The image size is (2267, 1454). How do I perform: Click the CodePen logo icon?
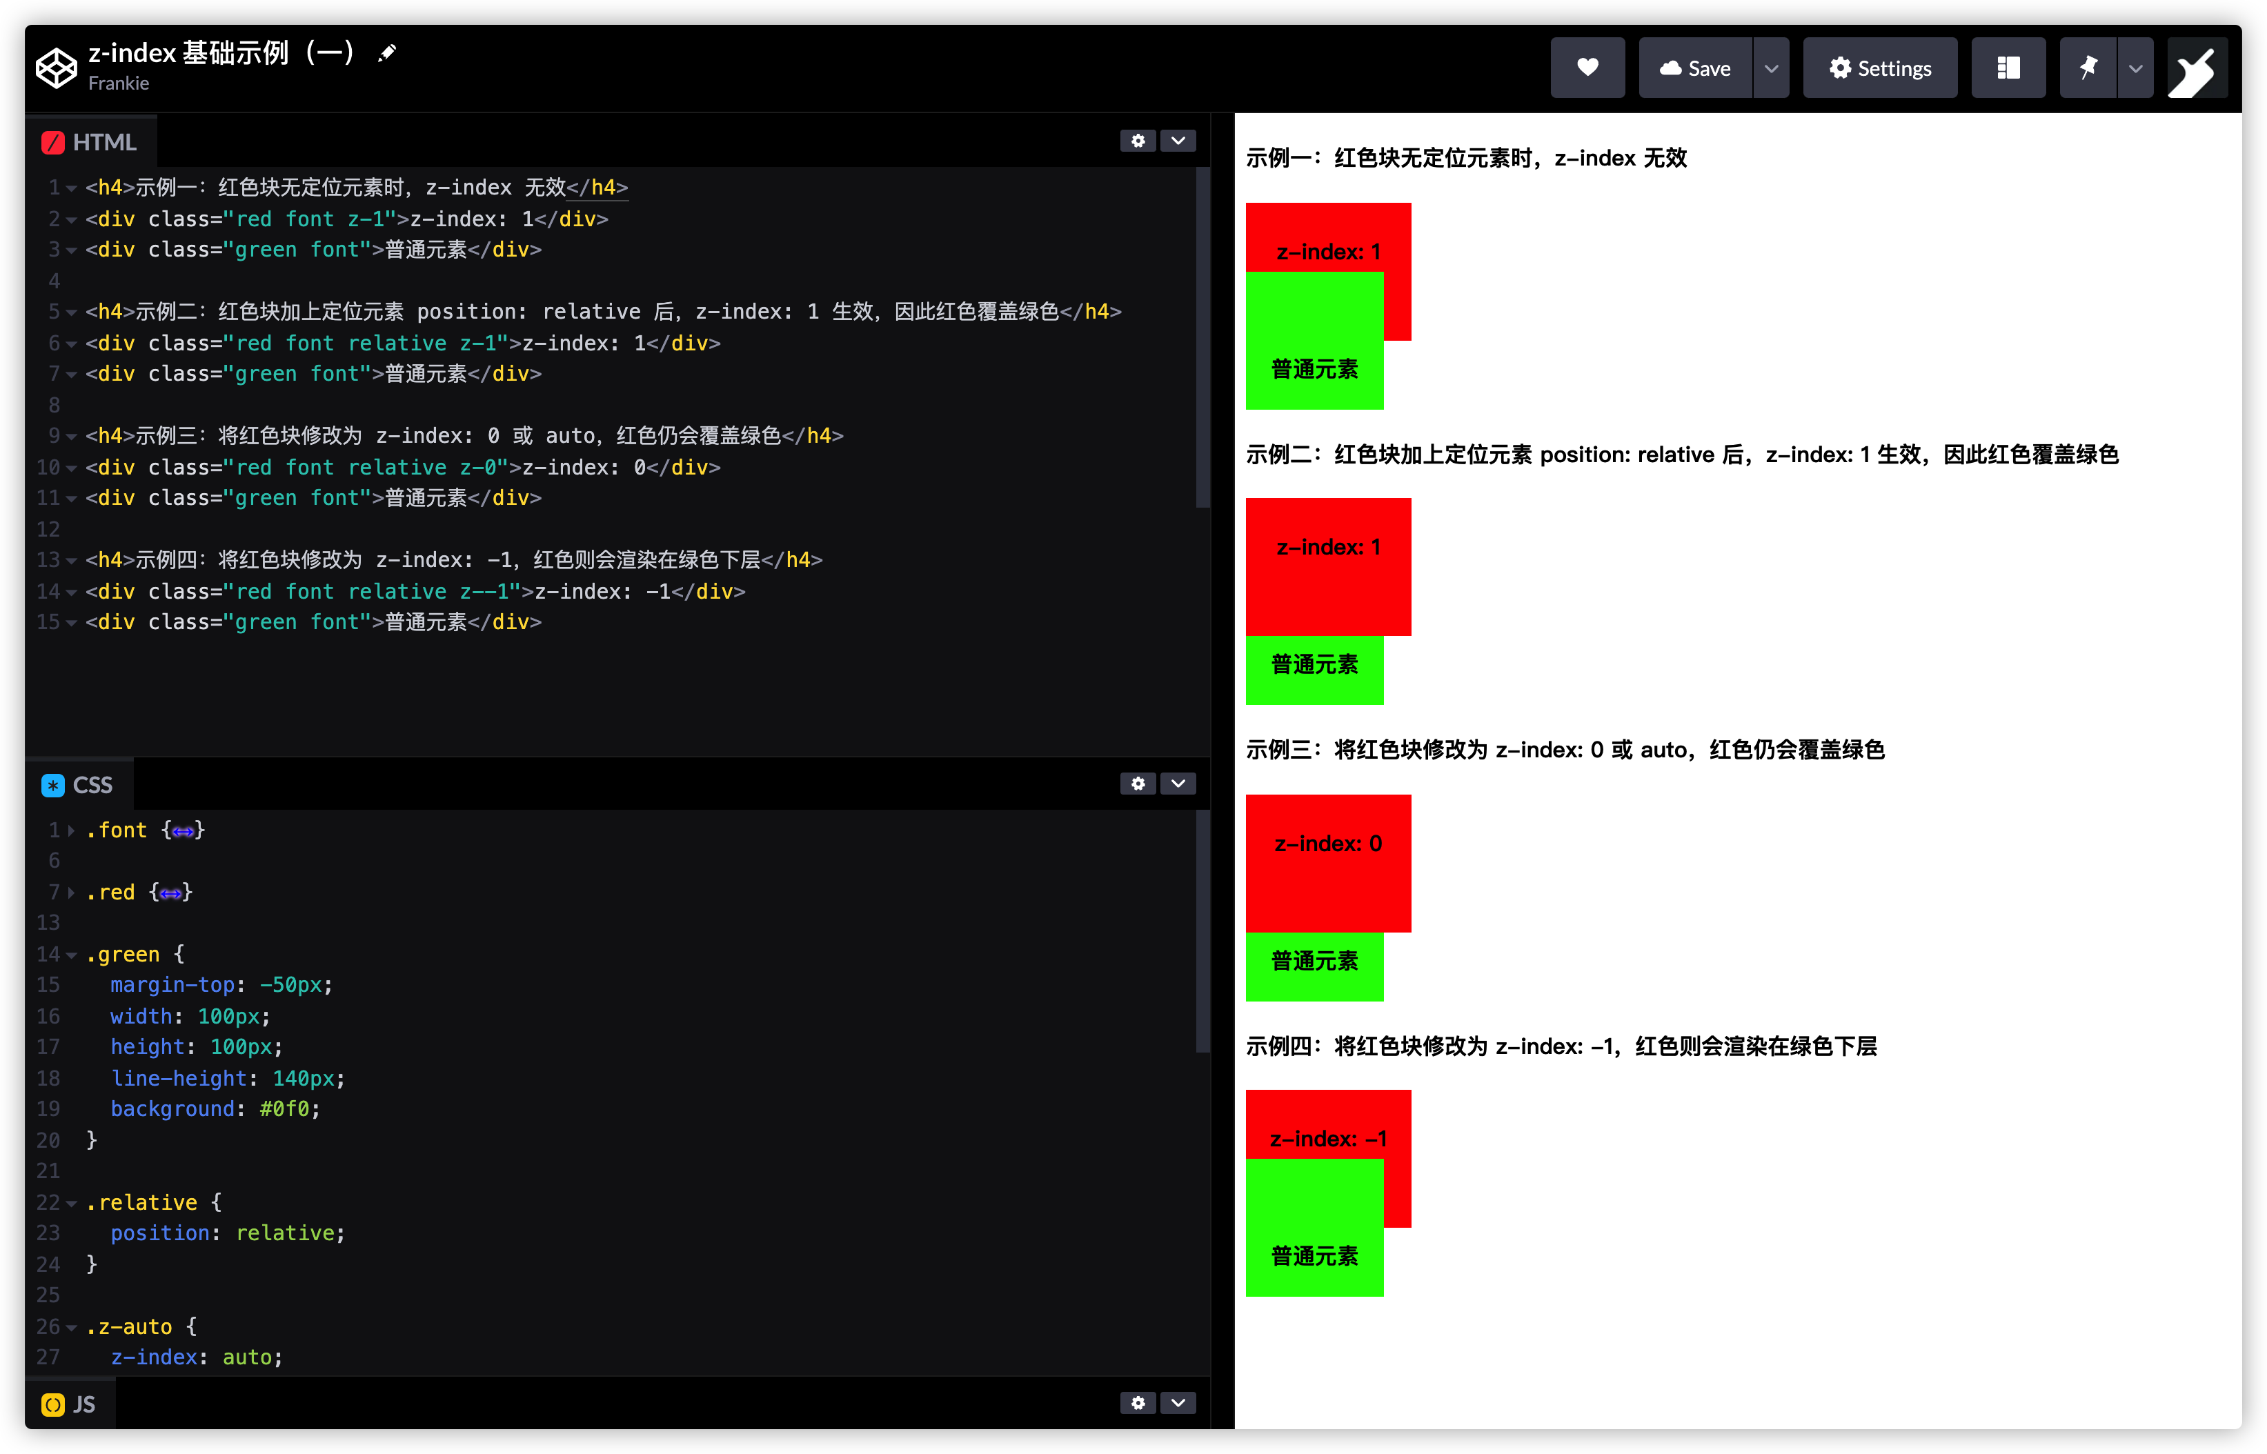tap(56, 68)
